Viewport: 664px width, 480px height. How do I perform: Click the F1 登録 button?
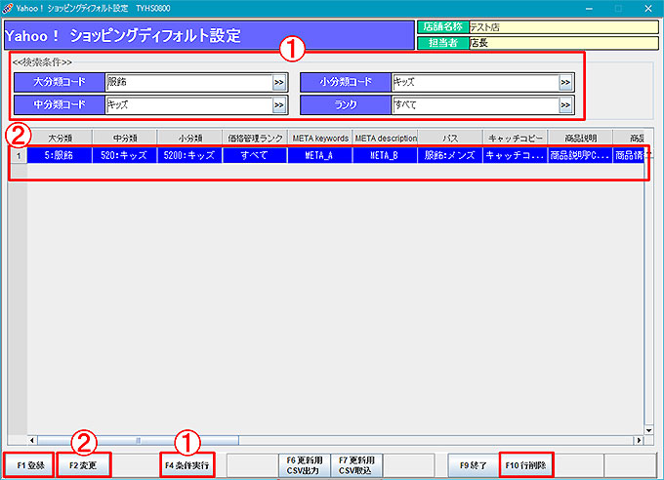(x=30, y=465)
